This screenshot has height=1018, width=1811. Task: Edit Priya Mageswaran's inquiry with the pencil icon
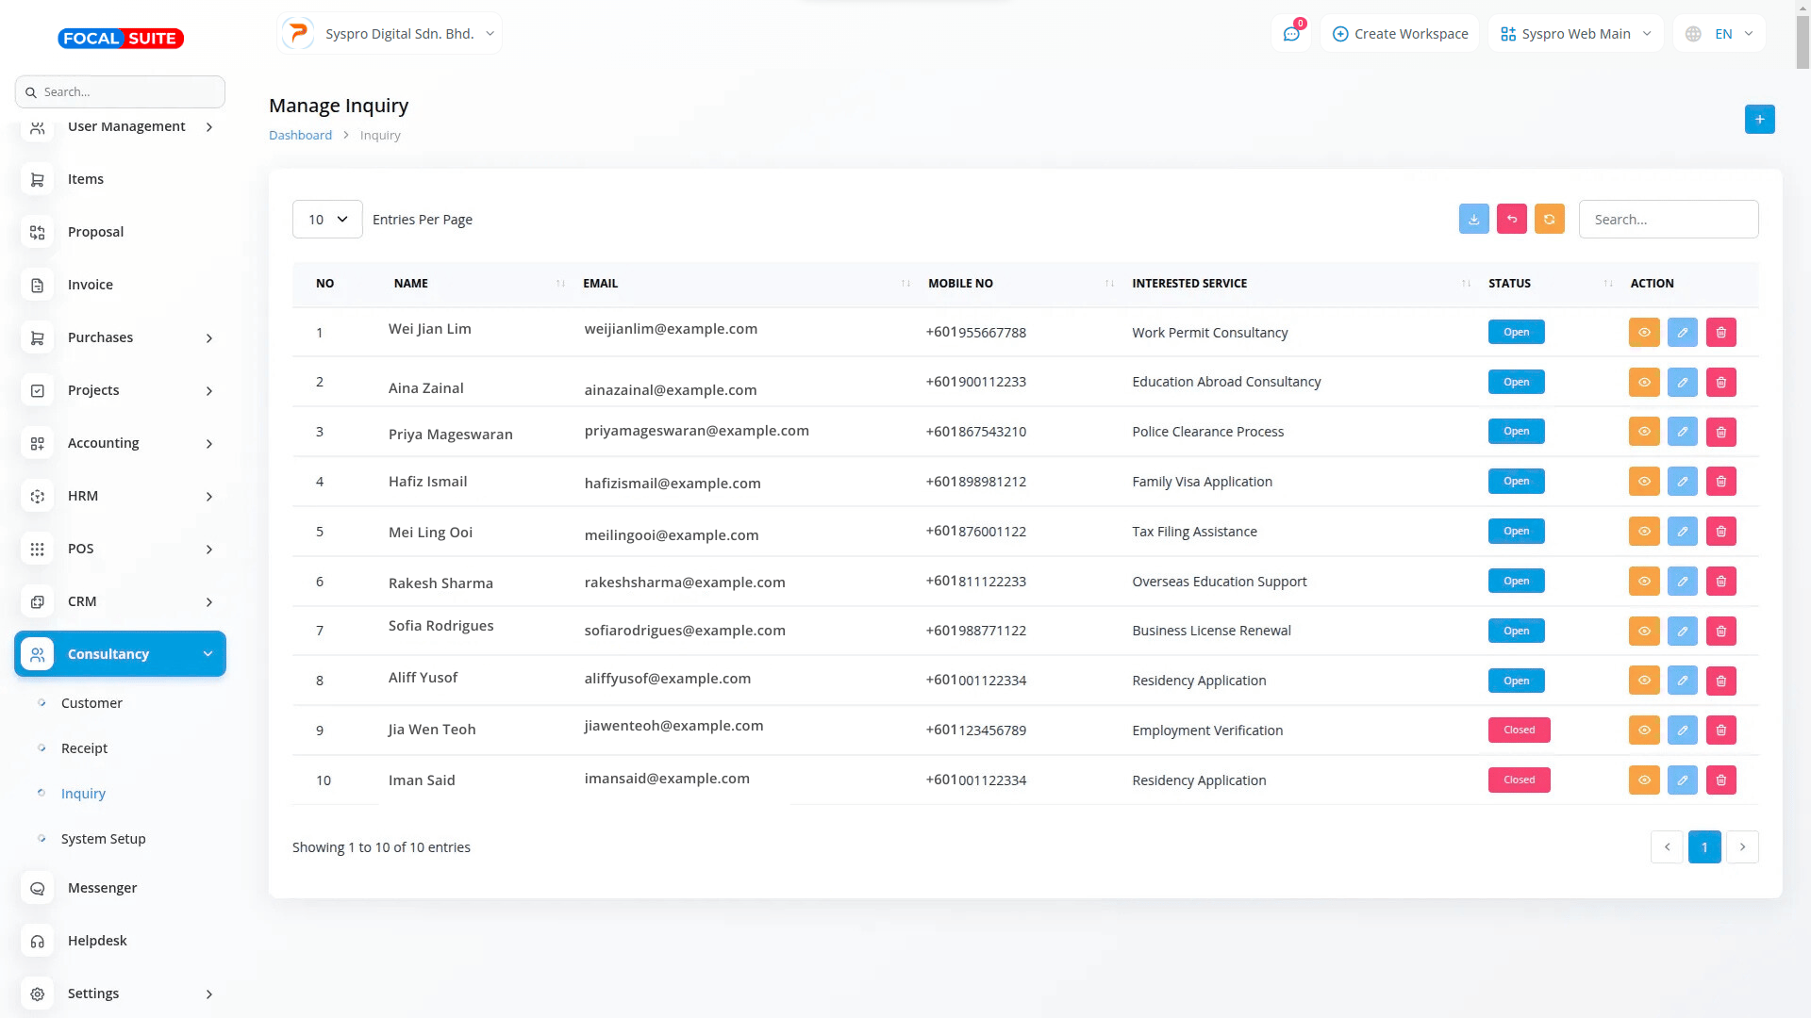click(x=1682, y=432)
